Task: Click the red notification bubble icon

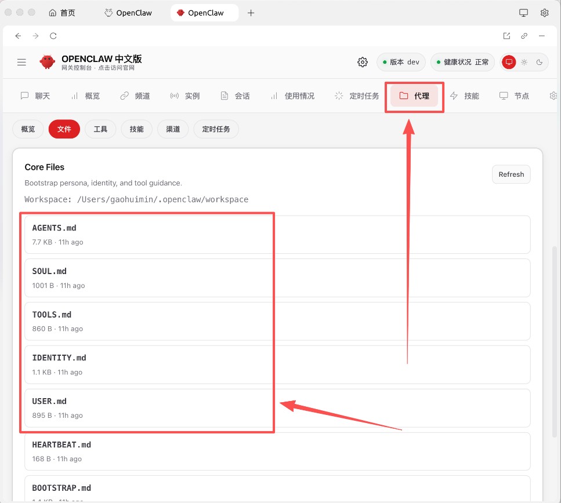Action: click(x=509, y=61)
